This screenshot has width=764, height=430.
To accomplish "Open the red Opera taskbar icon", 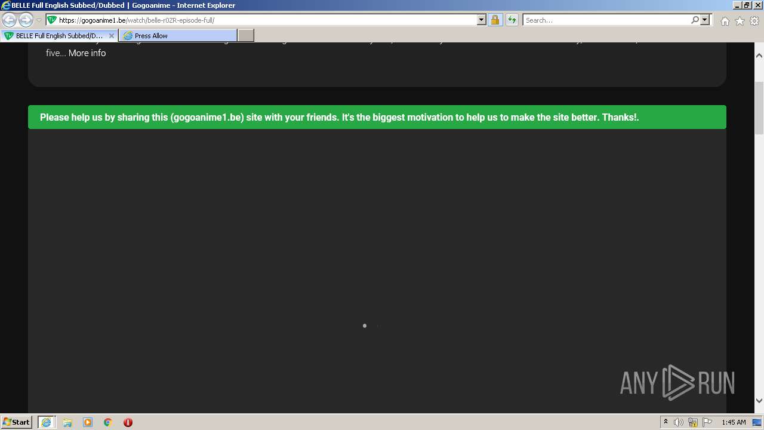I will pos(128,422).
